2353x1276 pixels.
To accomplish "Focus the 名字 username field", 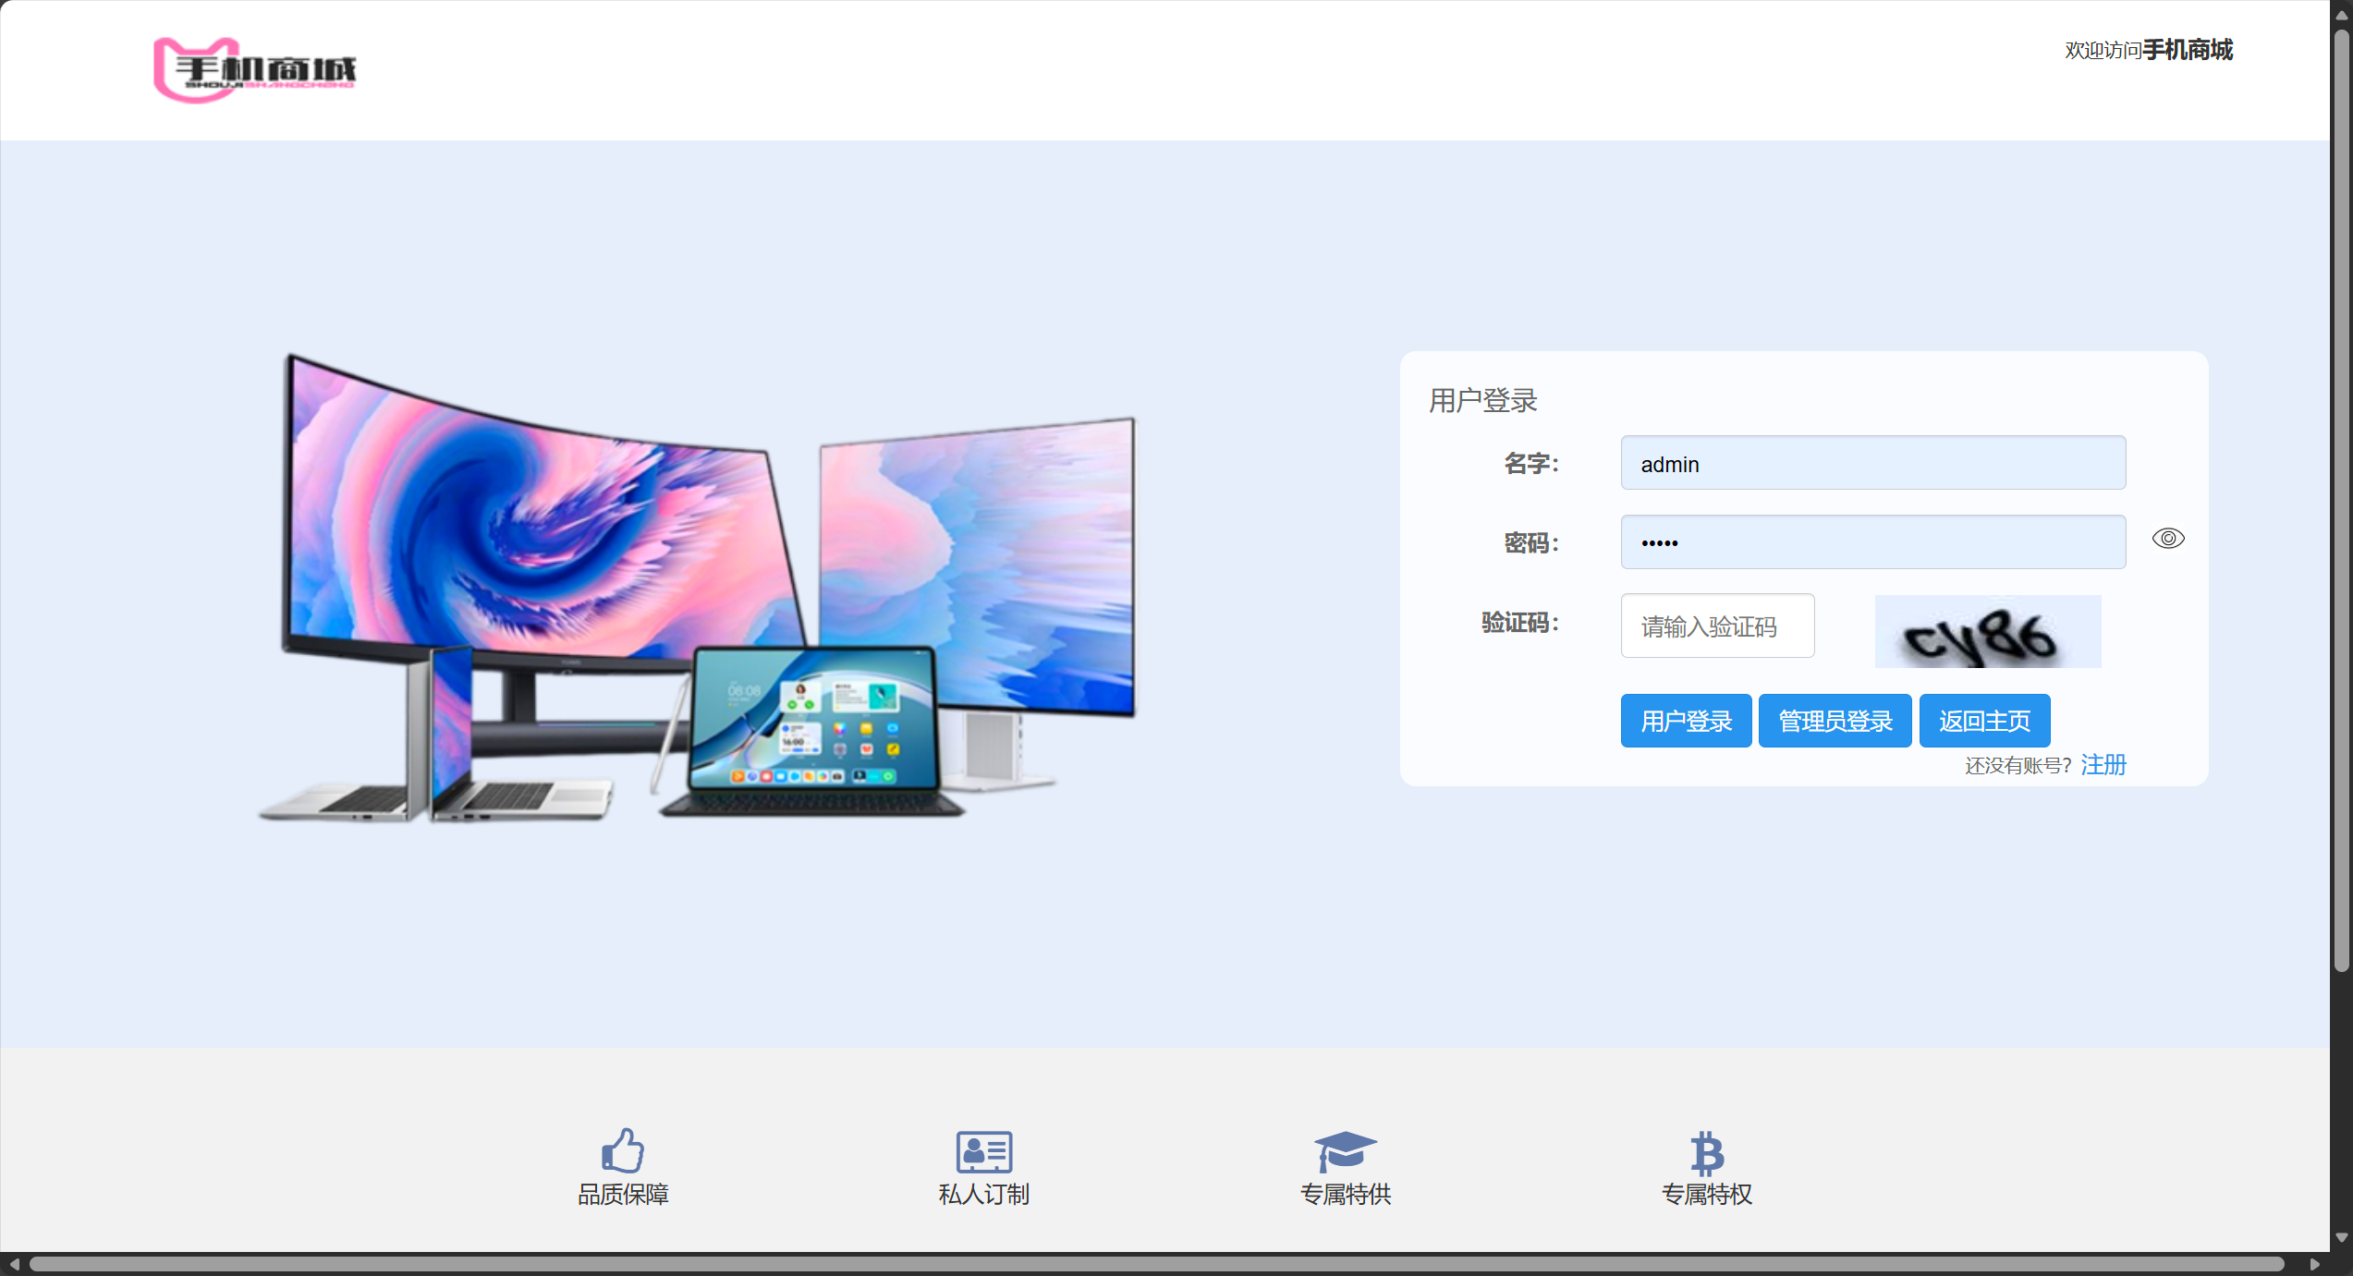I will (1872, 463).
